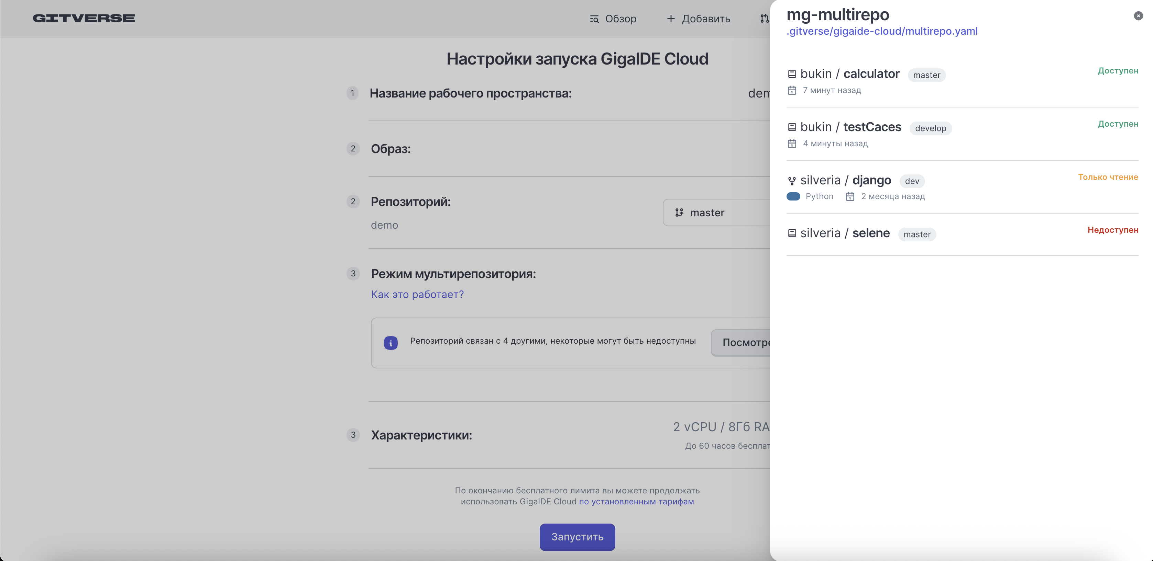Click Только чтение status label
The height and width of the screenshot is (561, 1153).
click(1108, 177)
